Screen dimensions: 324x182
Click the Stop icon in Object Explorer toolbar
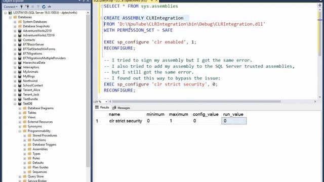click(32, 7)
